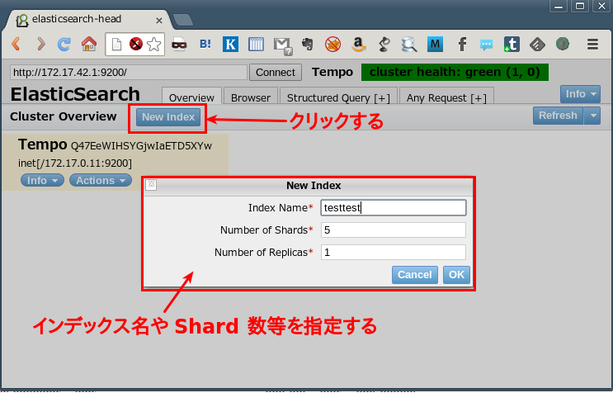
Task: Click the Tempo cluster name beside Connect
Action: [332, 72]
